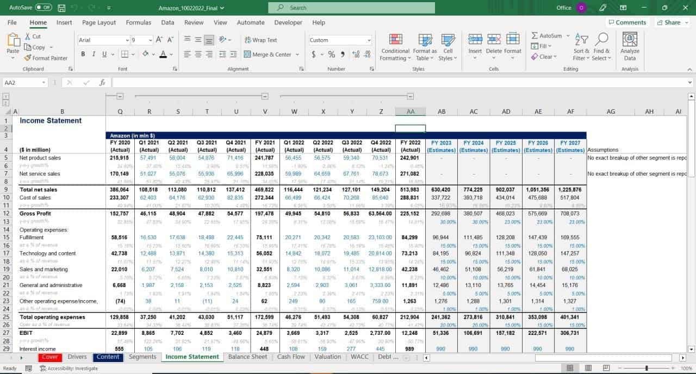
Task: Open the Font name combo box showing Arial
Action: [103, 40]
